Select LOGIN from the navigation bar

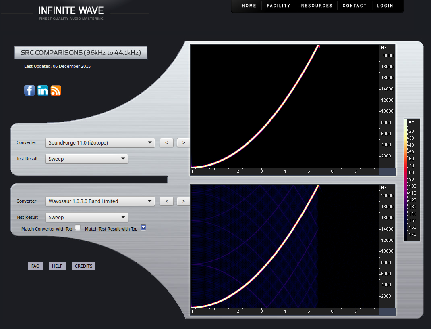point(385,6)
